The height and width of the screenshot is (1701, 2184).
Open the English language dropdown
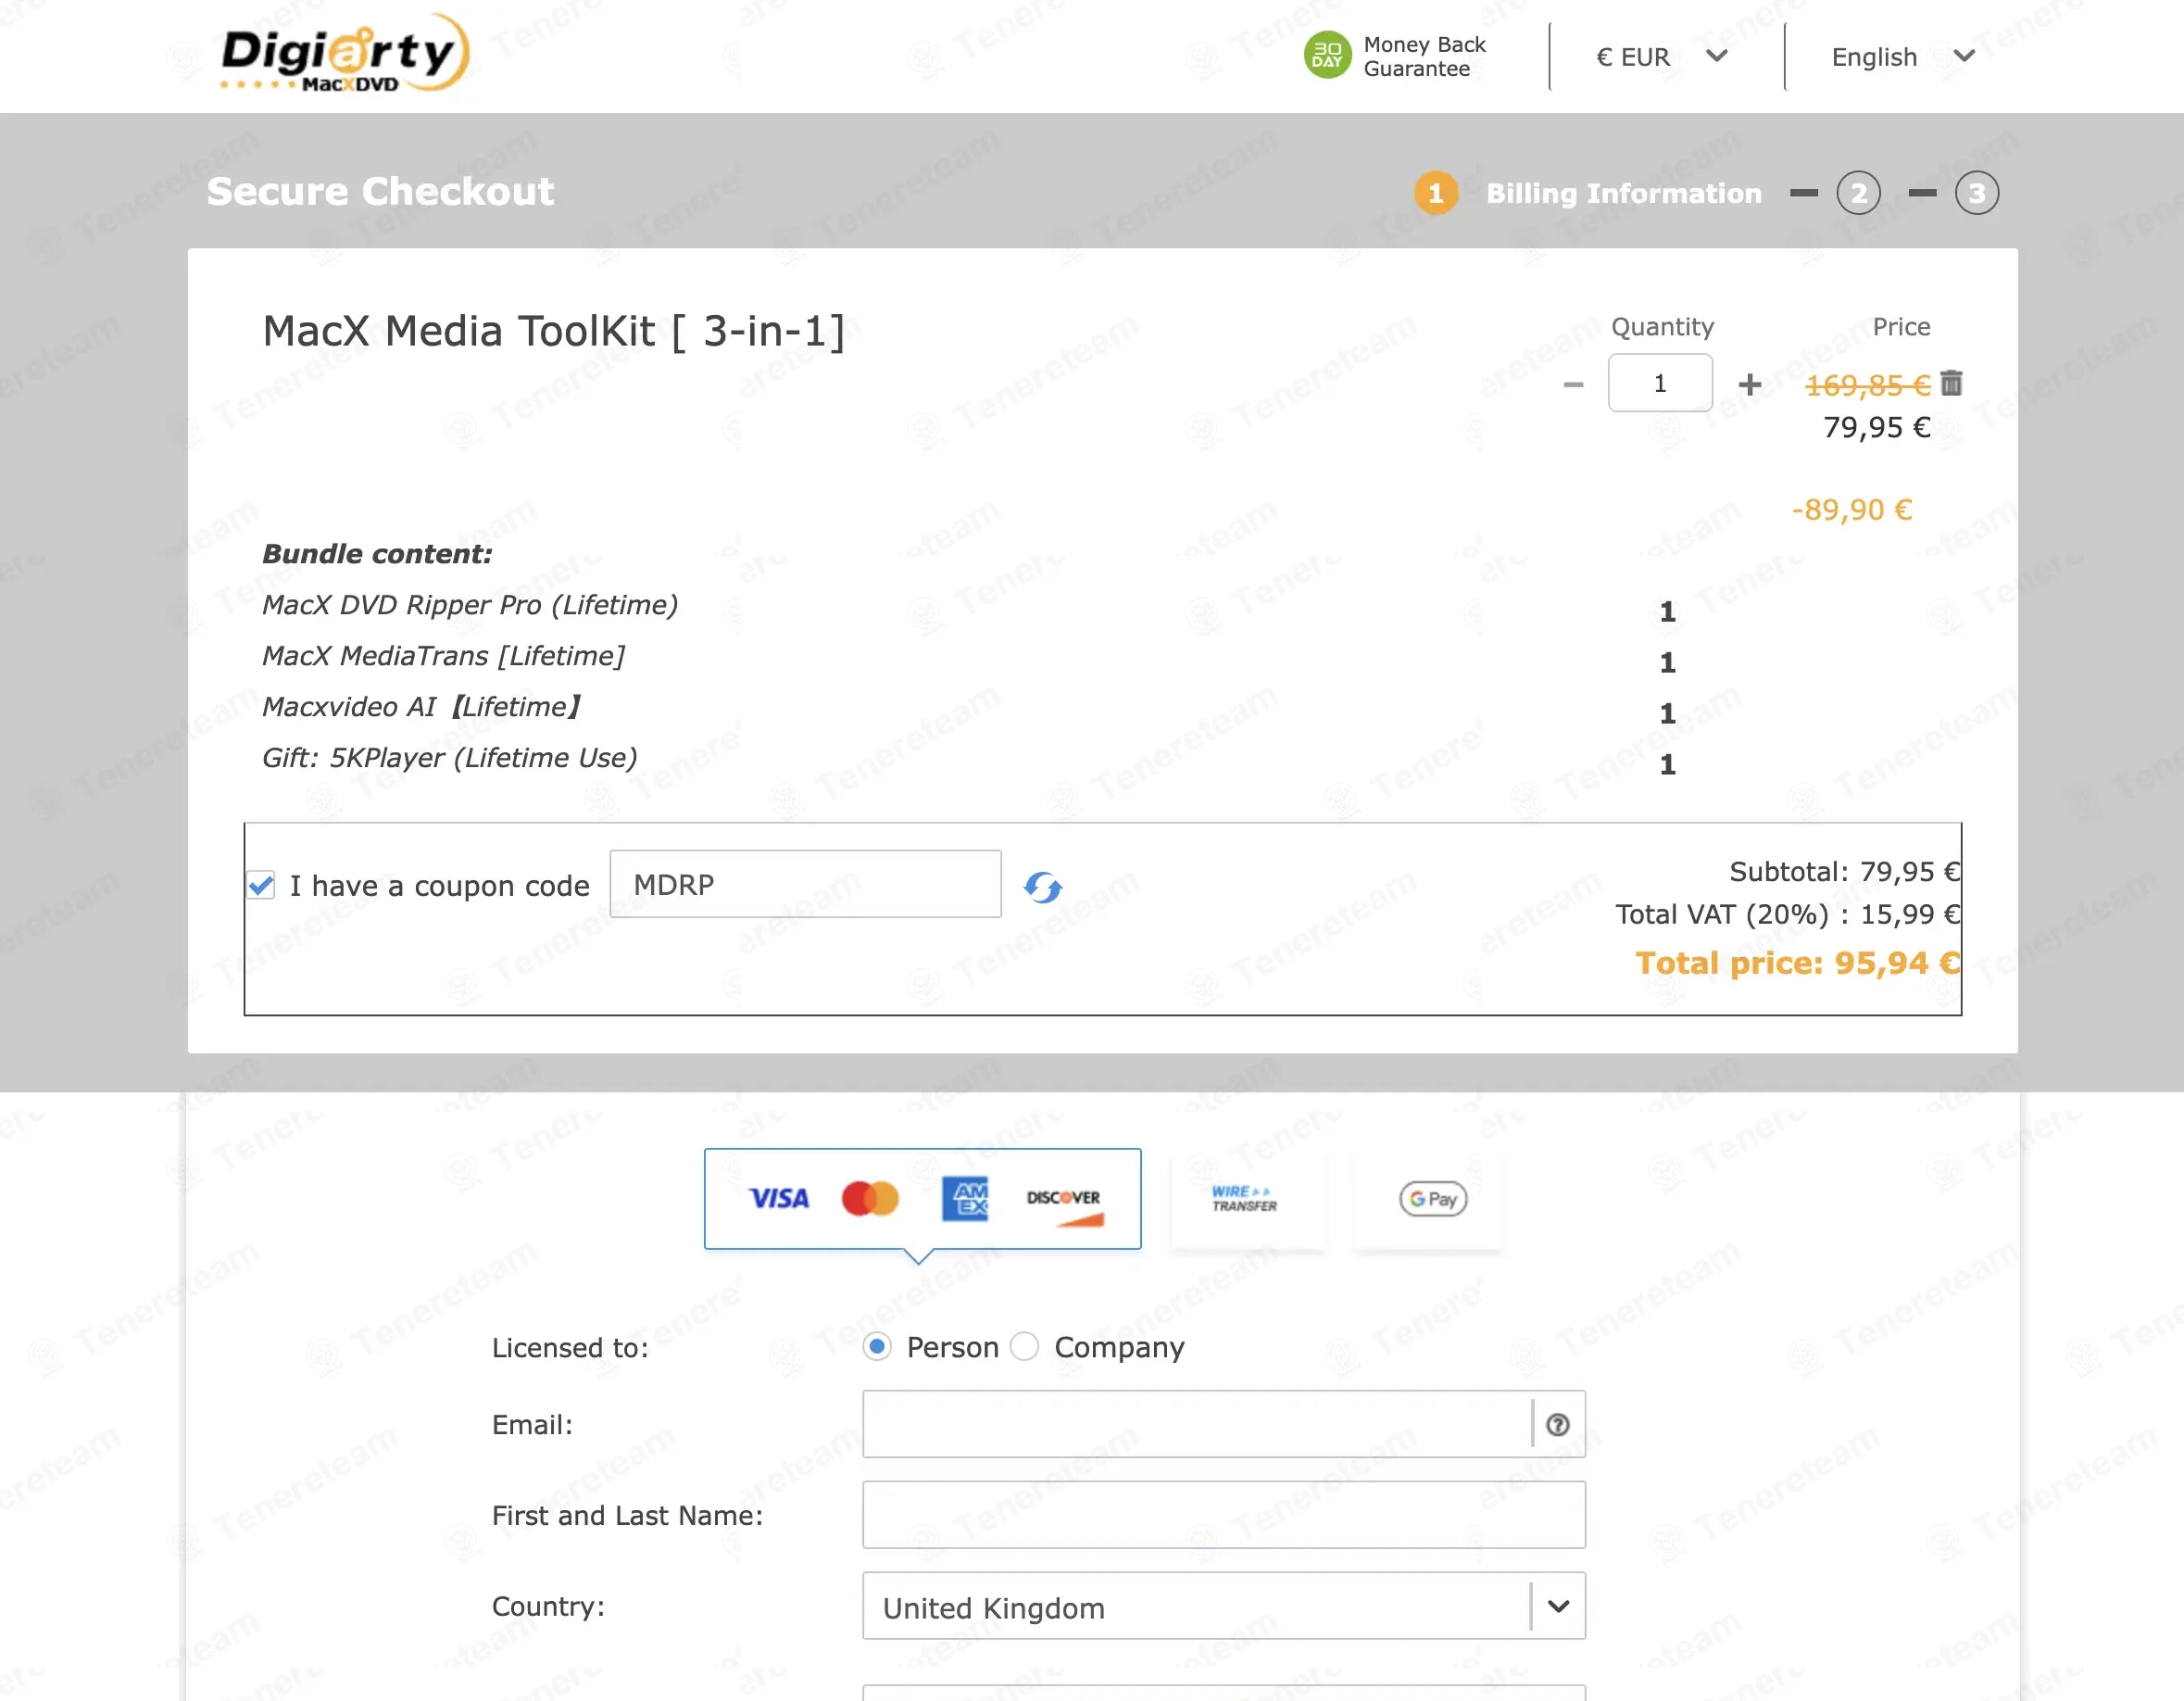coord(1902,57)
